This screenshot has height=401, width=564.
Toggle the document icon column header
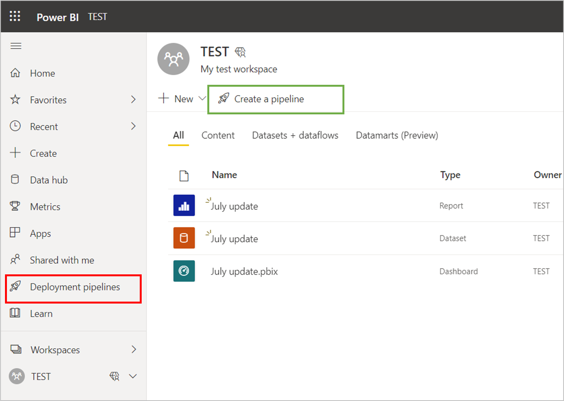pyautogui.click(x=184, y=175)
